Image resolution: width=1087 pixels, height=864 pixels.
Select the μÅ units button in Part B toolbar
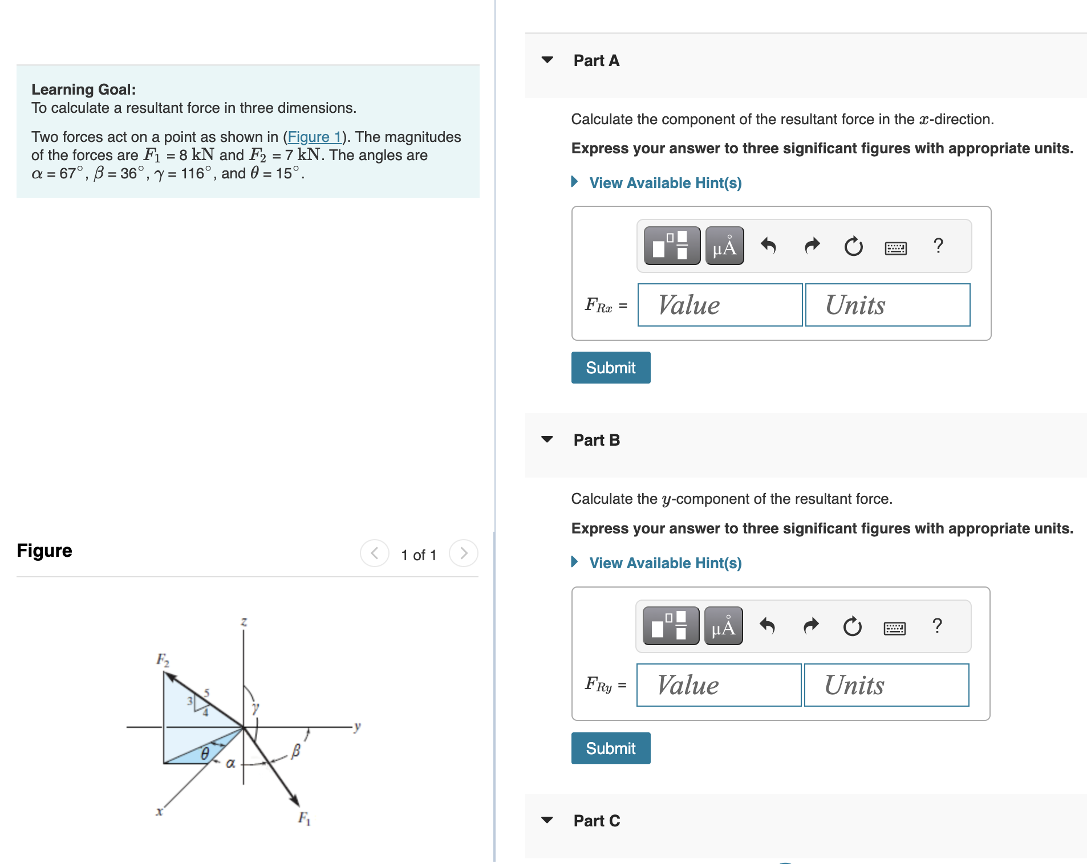tap(723, 626)
